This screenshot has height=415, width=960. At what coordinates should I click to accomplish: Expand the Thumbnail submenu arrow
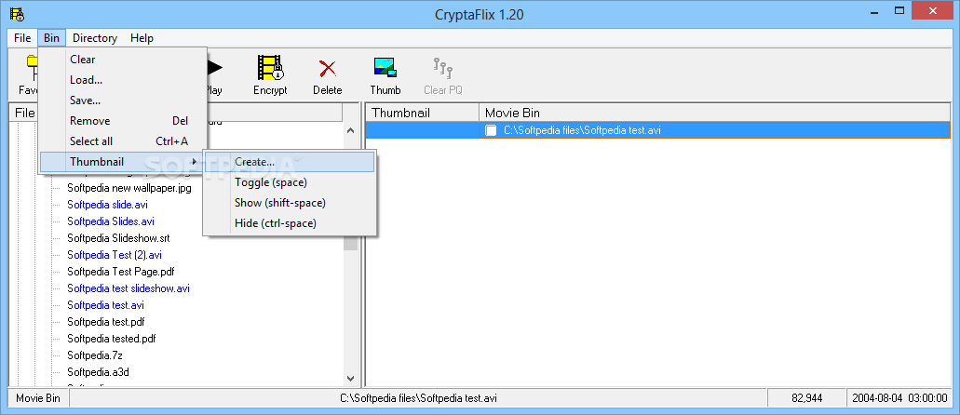195,162
